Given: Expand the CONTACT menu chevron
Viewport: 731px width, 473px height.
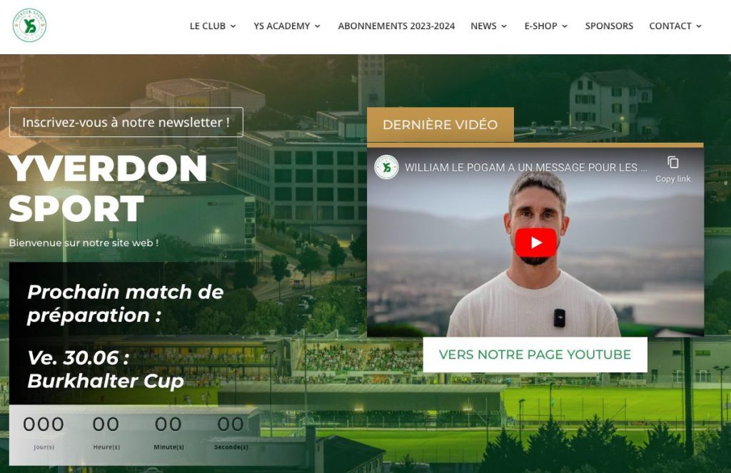Looking at the screenshot, I should (699, 26).
